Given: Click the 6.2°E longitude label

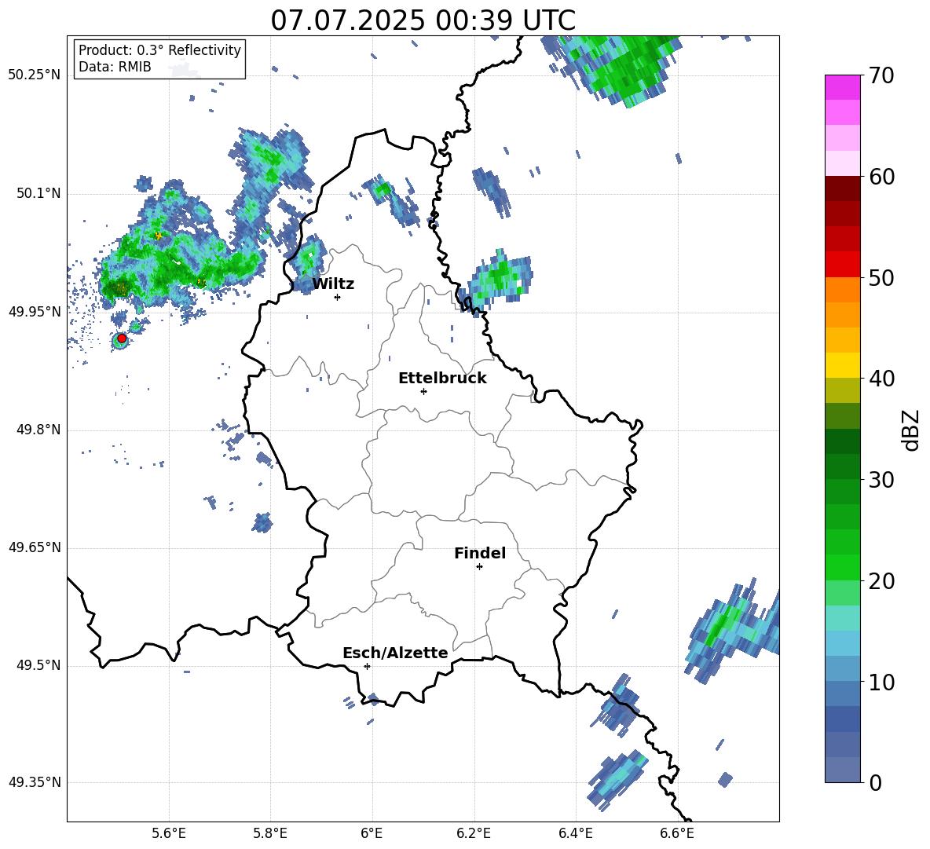Looking at the screenshot, I should (474, 833).
